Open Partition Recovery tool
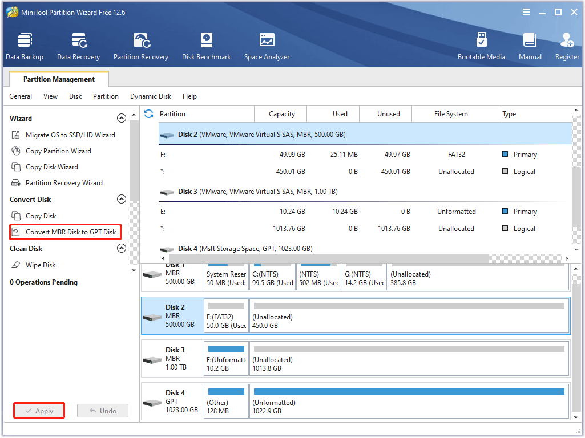585x438 pixels. (x=141, y=46)
